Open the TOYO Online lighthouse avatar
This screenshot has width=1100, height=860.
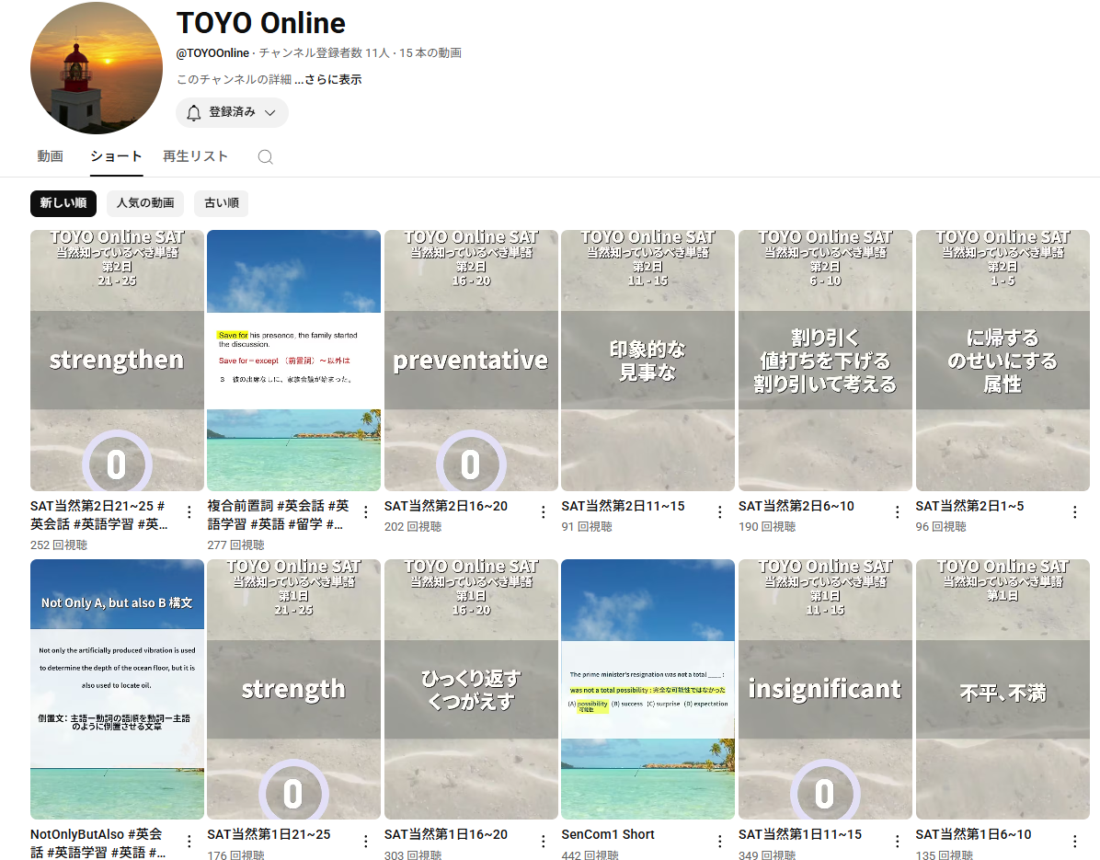tap(97, 68)
